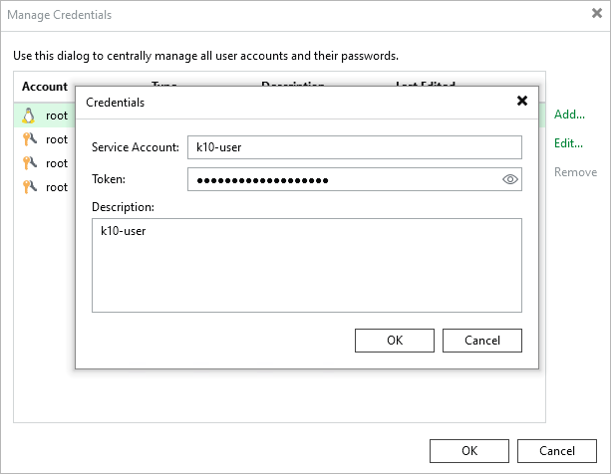Click inside the Description text area

tap(307, 266)
